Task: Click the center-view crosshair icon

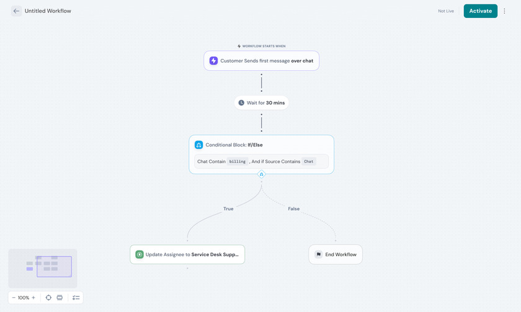Action: [48, 298]
